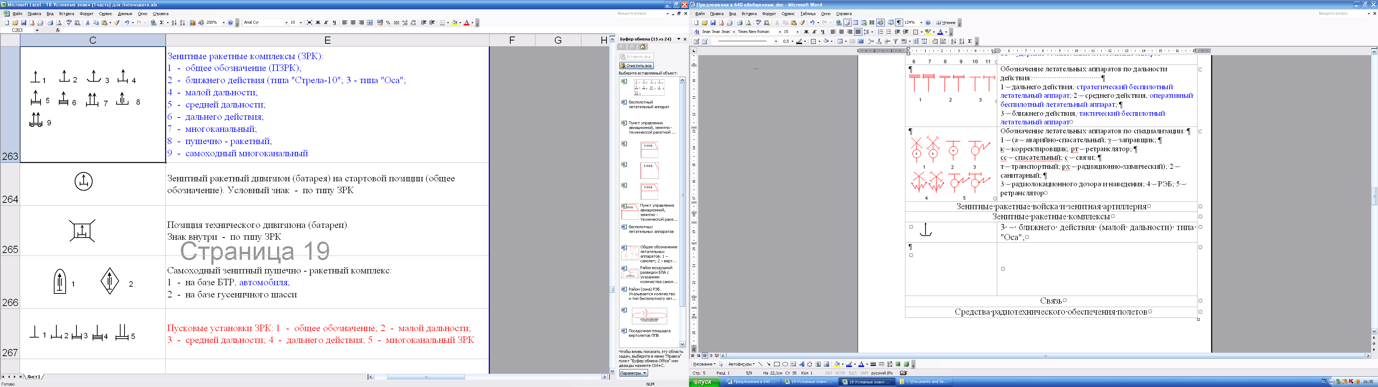Toggle justify alignment in Word

(x=858, y=32)
